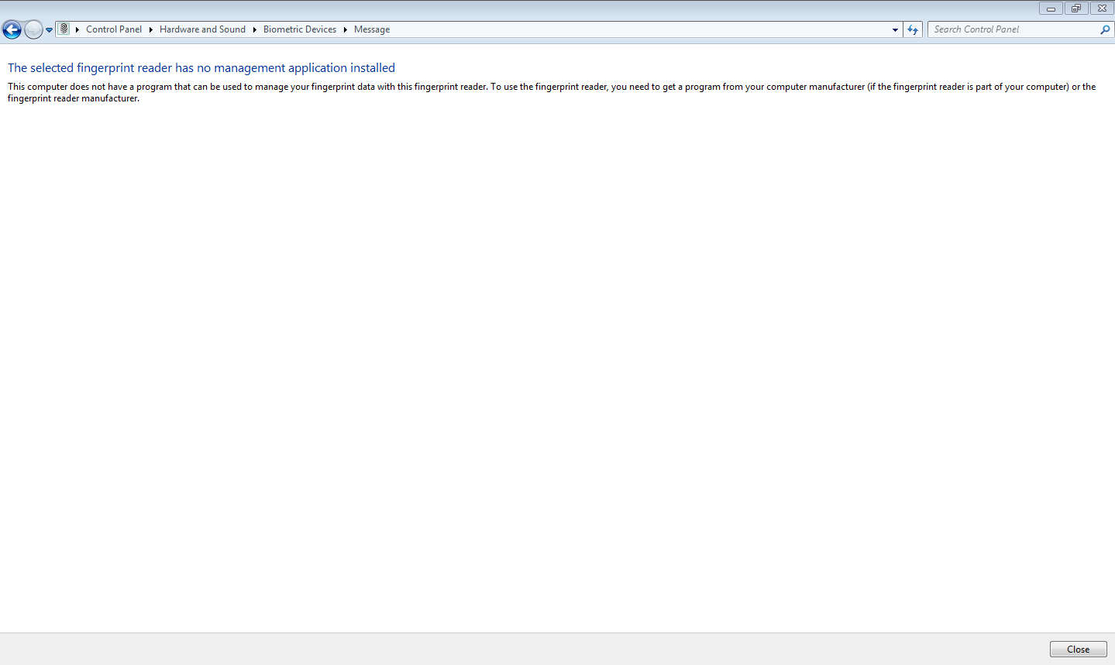Click the heading about no management application installed
Viewport: 1115px width, 665px height.
pyautogui.click(x=201, y=68)
